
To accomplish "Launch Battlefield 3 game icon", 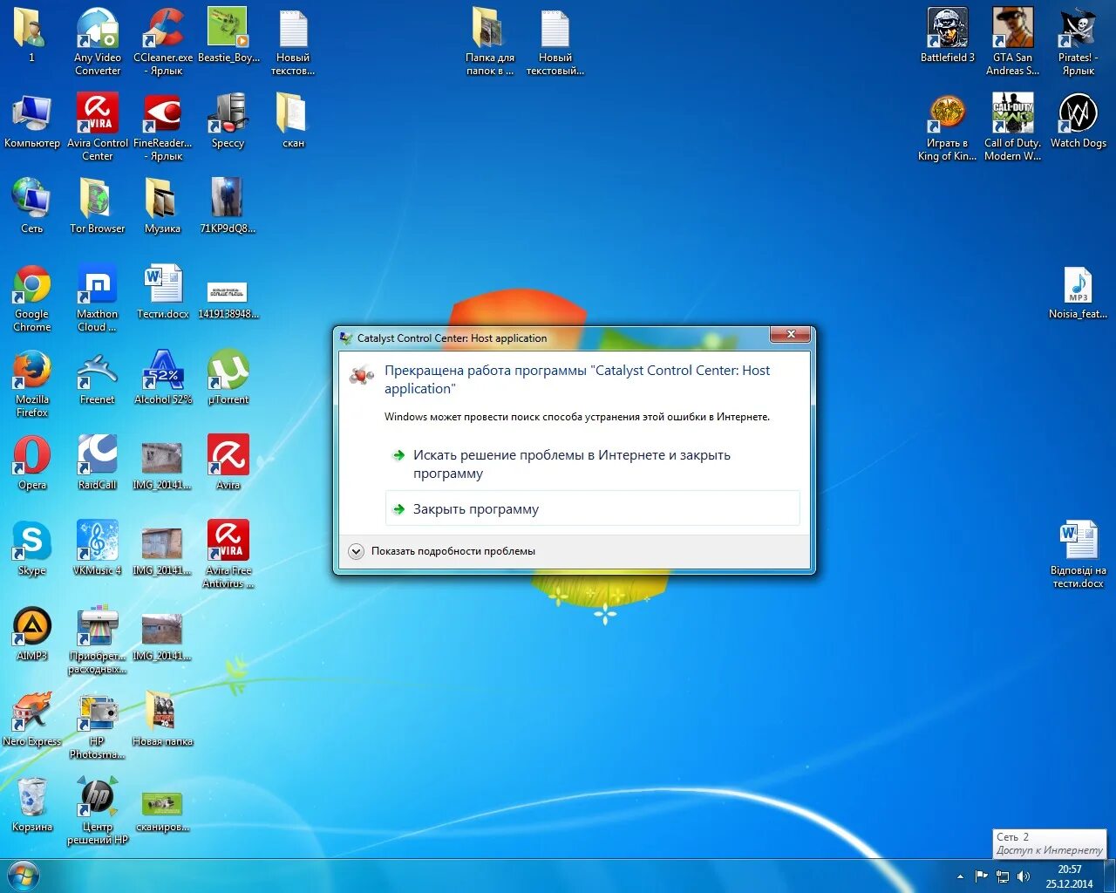I will click(948, 35).
